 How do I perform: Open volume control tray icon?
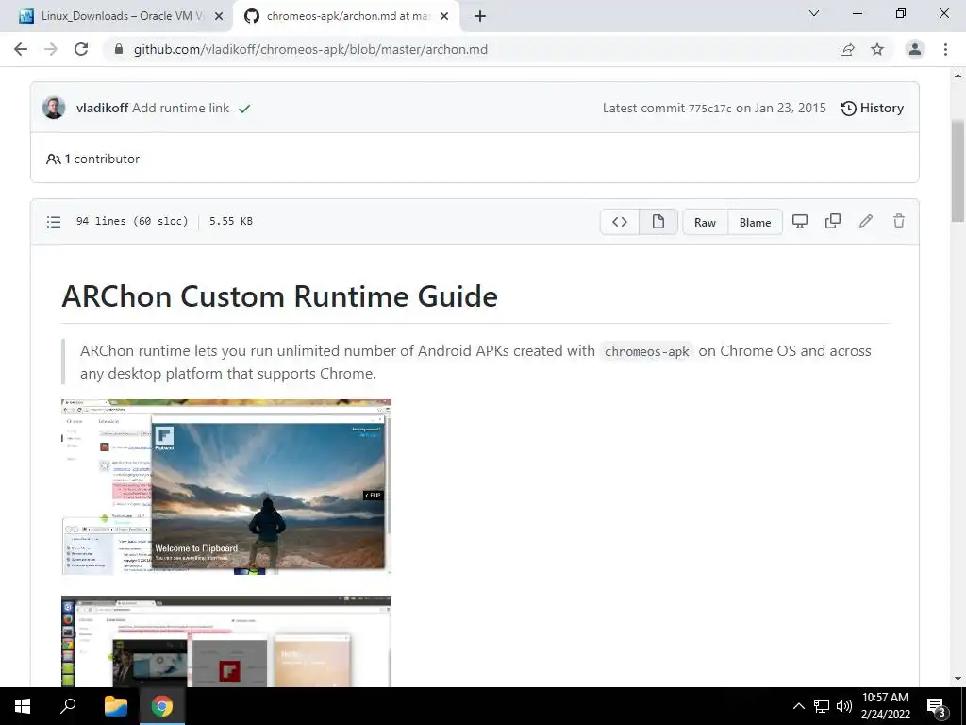[844, 706]
